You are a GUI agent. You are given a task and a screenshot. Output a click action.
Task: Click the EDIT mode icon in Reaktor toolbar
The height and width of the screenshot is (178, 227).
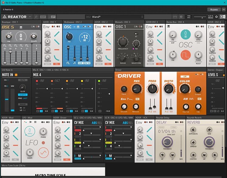click(x=43, y=17)
